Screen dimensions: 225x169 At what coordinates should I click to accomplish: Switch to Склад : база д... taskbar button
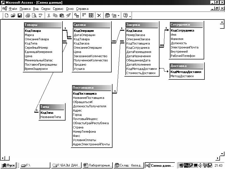point(129,165)
